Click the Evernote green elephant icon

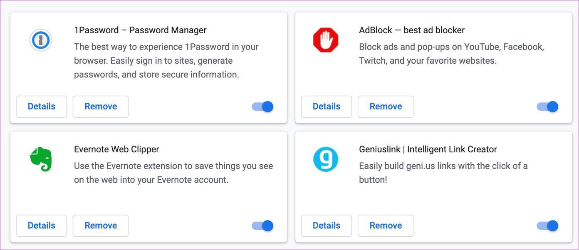coord(41,159)
